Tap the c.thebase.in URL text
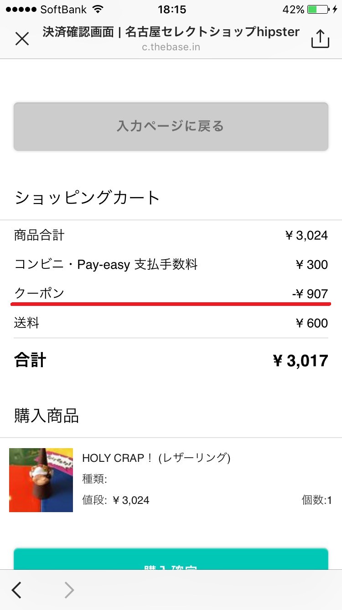This screenshot has height=610, width=342. point(171,47)
